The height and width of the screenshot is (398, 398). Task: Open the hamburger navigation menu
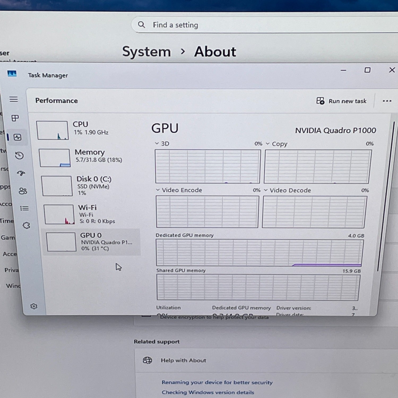tap(14, 99)
